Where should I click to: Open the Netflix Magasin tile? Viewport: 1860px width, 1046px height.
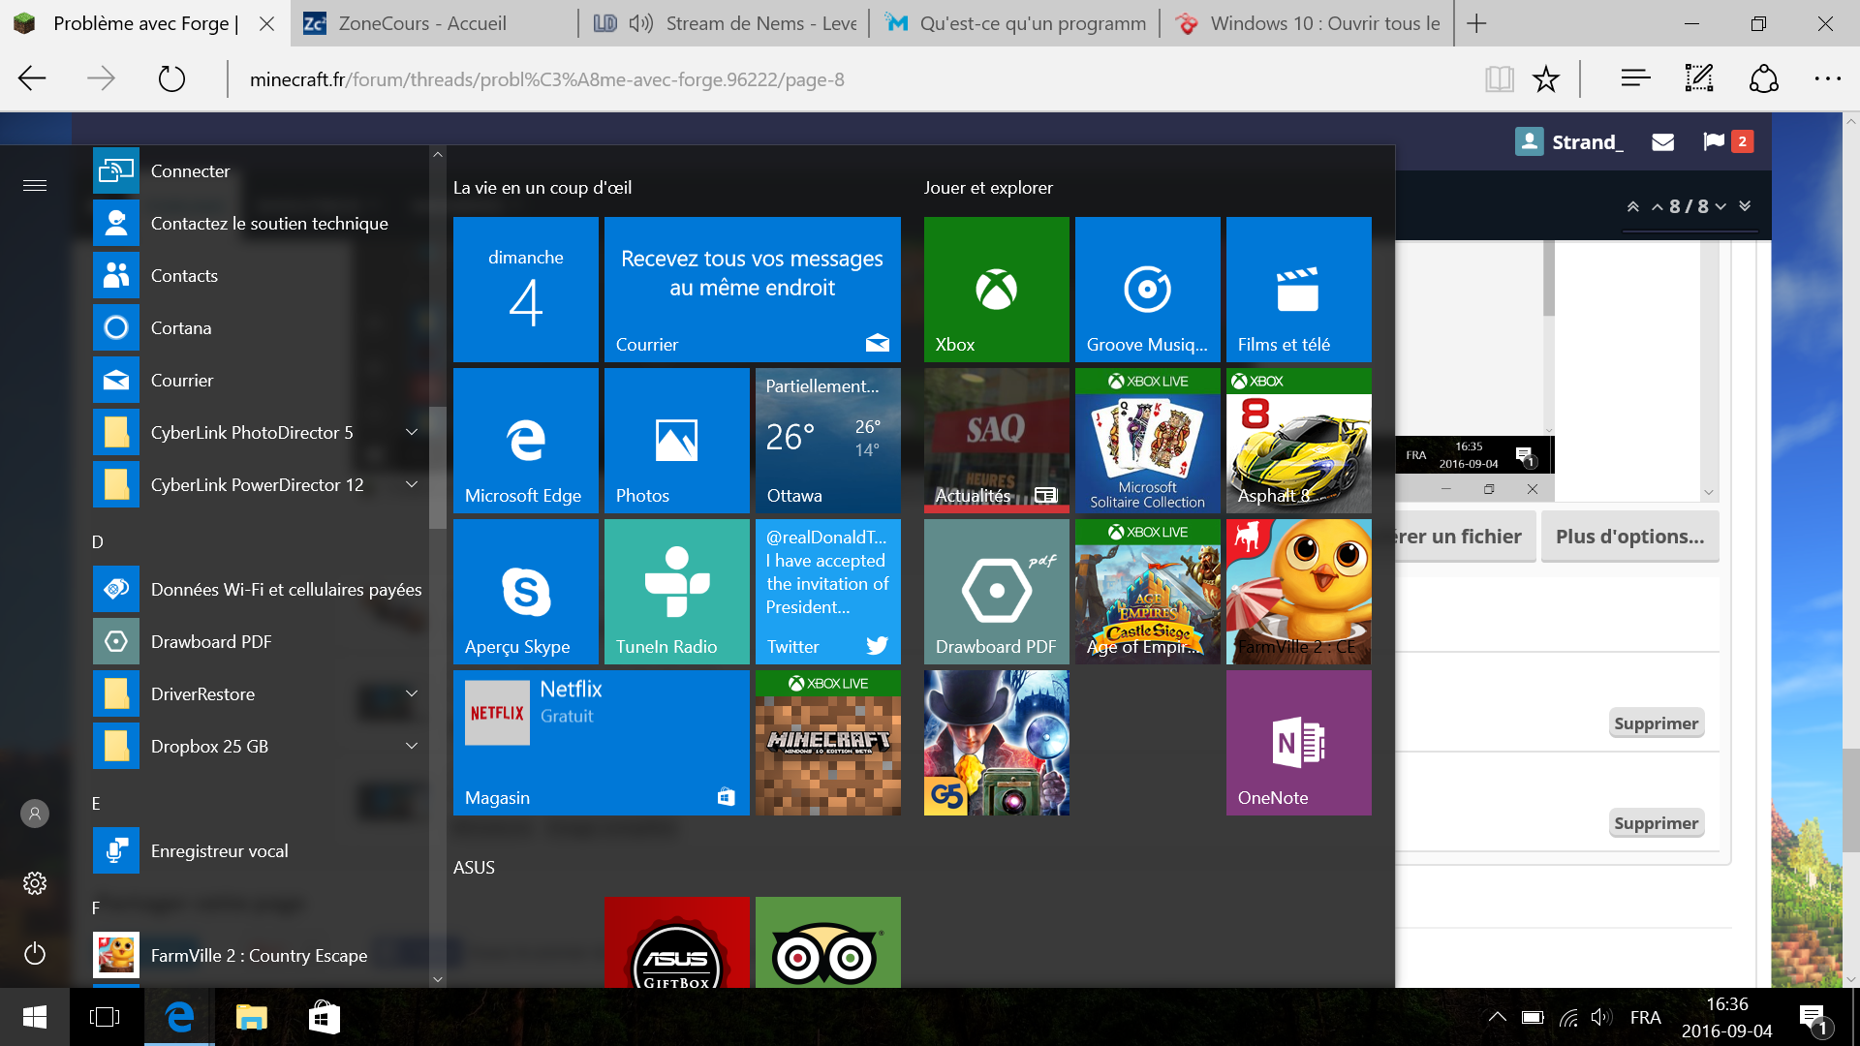[x=601, y=743]
